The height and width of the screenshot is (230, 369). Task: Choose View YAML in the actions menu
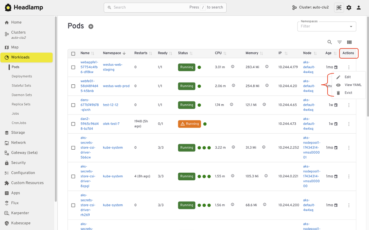(353, 85)
